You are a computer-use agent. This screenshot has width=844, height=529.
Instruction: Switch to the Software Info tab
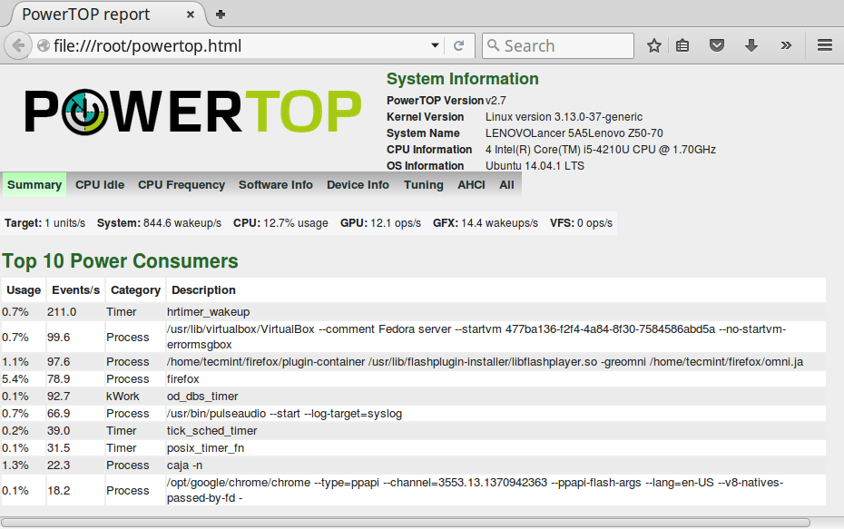point(276,184)
